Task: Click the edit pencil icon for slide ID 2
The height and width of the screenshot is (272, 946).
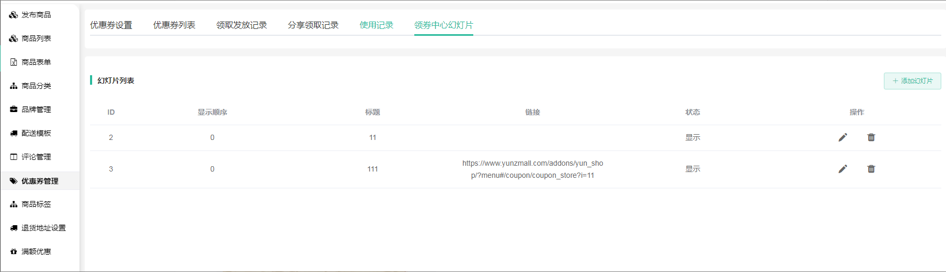Action: [843, 137]
